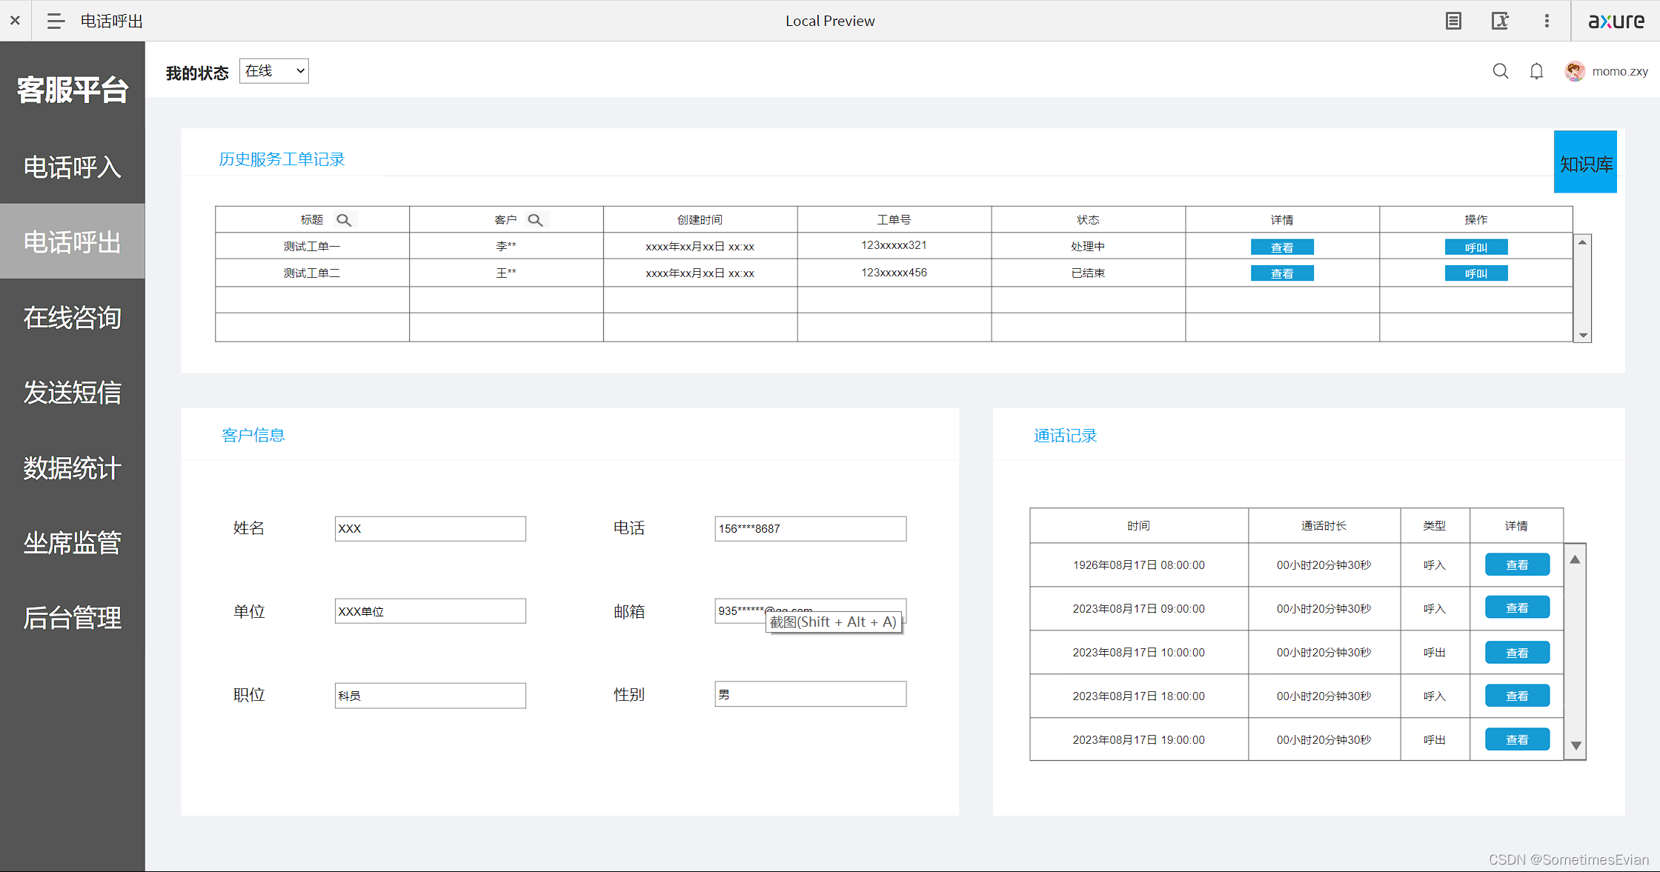Image resolution: width=1660 pixels, height=872 pixels.
Task: Open 我的状态 status dropdown
Action: (274, 71)
